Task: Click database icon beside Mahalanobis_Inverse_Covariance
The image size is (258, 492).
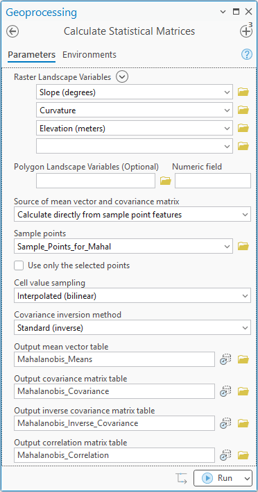Action: click(225, 423)
